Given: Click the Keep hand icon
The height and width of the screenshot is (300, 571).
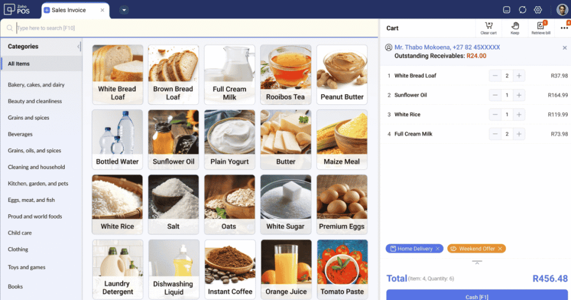Looking at the screenshot, I should (x=515, y=28).
